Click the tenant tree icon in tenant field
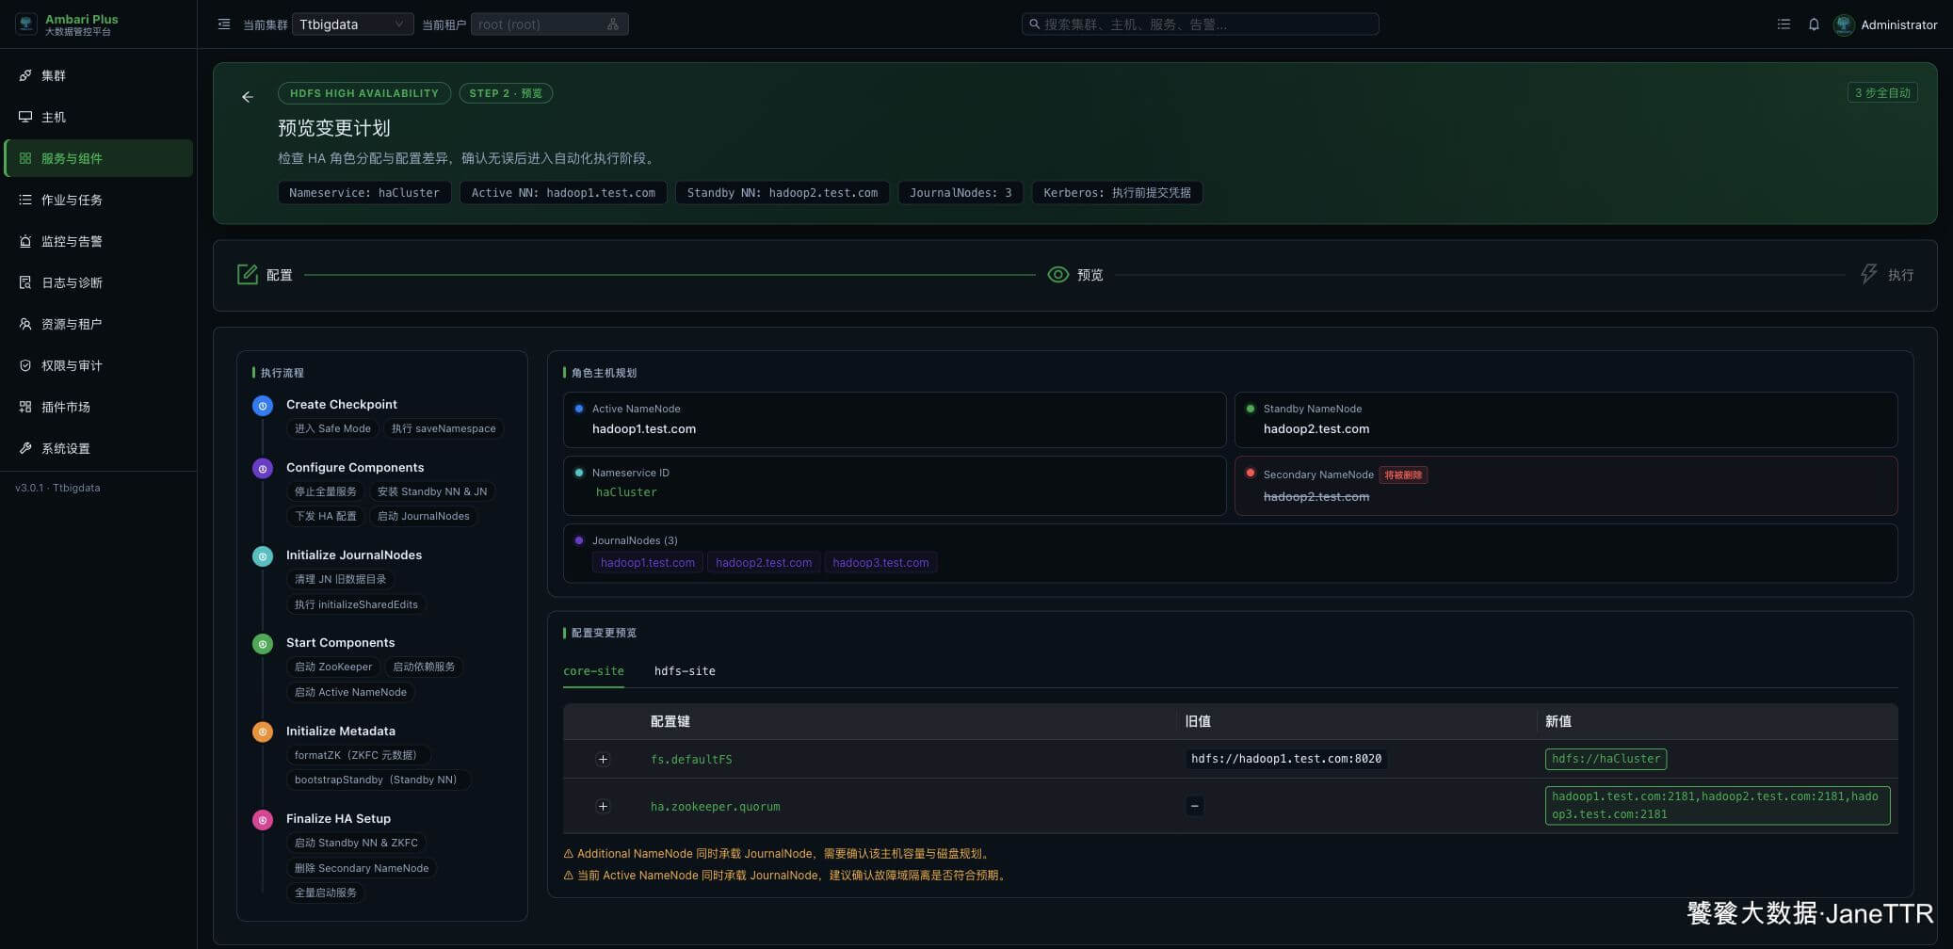 point(613,24)
